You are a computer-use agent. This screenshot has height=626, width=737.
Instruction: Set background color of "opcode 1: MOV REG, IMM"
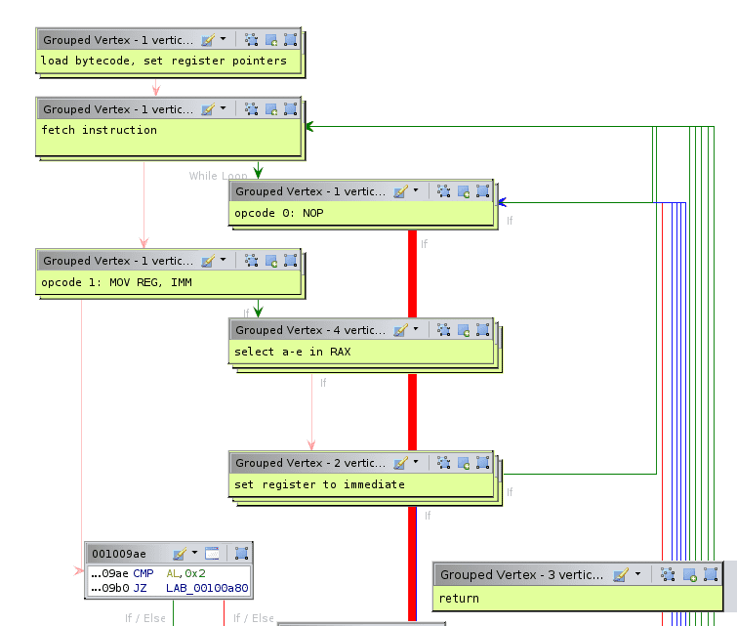[207, 262]
